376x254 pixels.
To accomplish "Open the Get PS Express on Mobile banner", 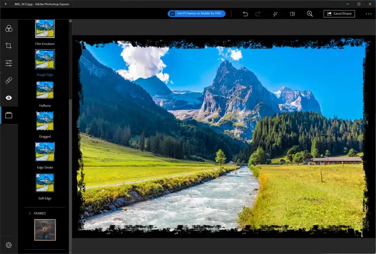I will (196, 14).
